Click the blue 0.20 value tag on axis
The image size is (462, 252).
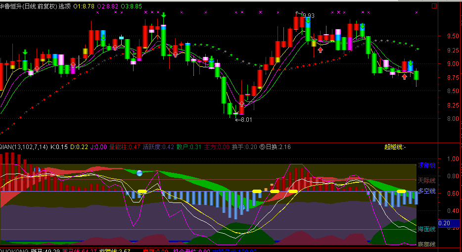444,223
